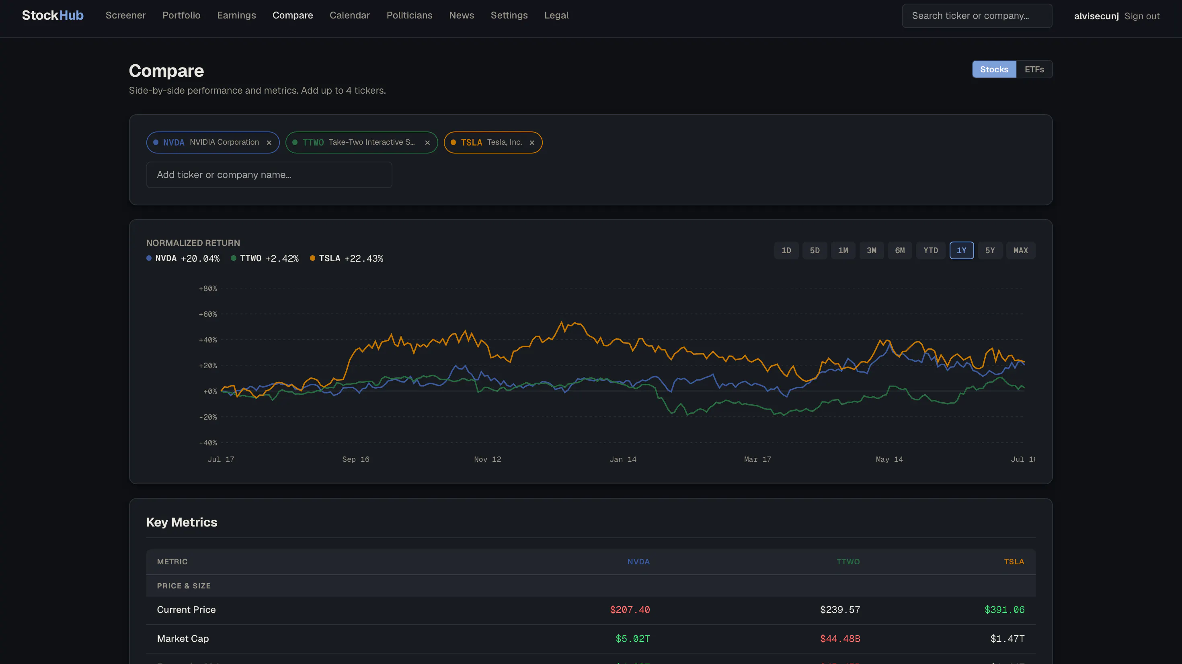Click the $5.02T market cap value
The width and height of the screenshot is (1182, 664).
coord(632,639)
